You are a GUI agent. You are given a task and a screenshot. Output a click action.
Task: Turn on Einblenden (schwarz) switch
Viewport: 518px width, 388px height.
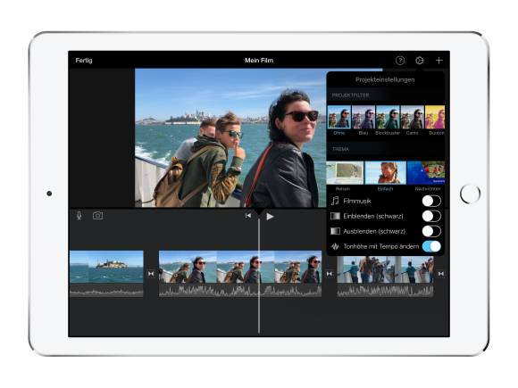tap(431, 216)
